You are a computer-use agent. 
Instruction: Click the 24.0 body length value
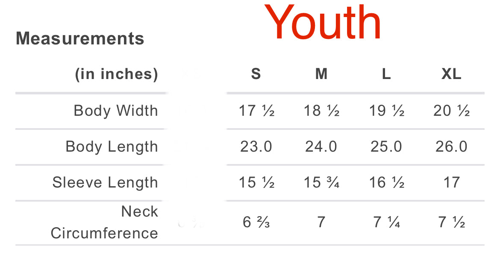click(x=321, y=147)
